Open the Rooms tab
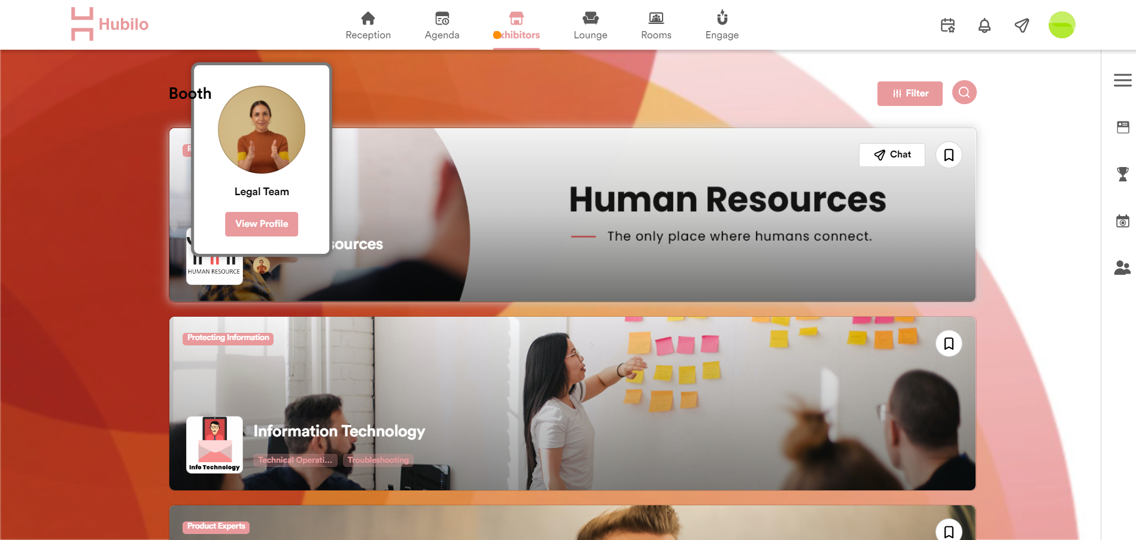The width and height of the screenshot is (1136, 540). click(656, 26)
